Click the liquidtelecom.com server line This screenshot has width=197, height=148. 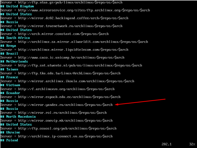click(64, 50)
